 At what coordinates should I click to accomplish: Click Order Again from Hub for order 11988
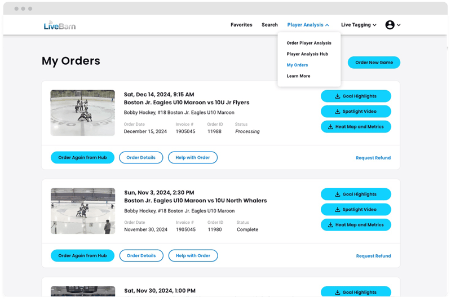pyautogui.click(x=82, y=157)
